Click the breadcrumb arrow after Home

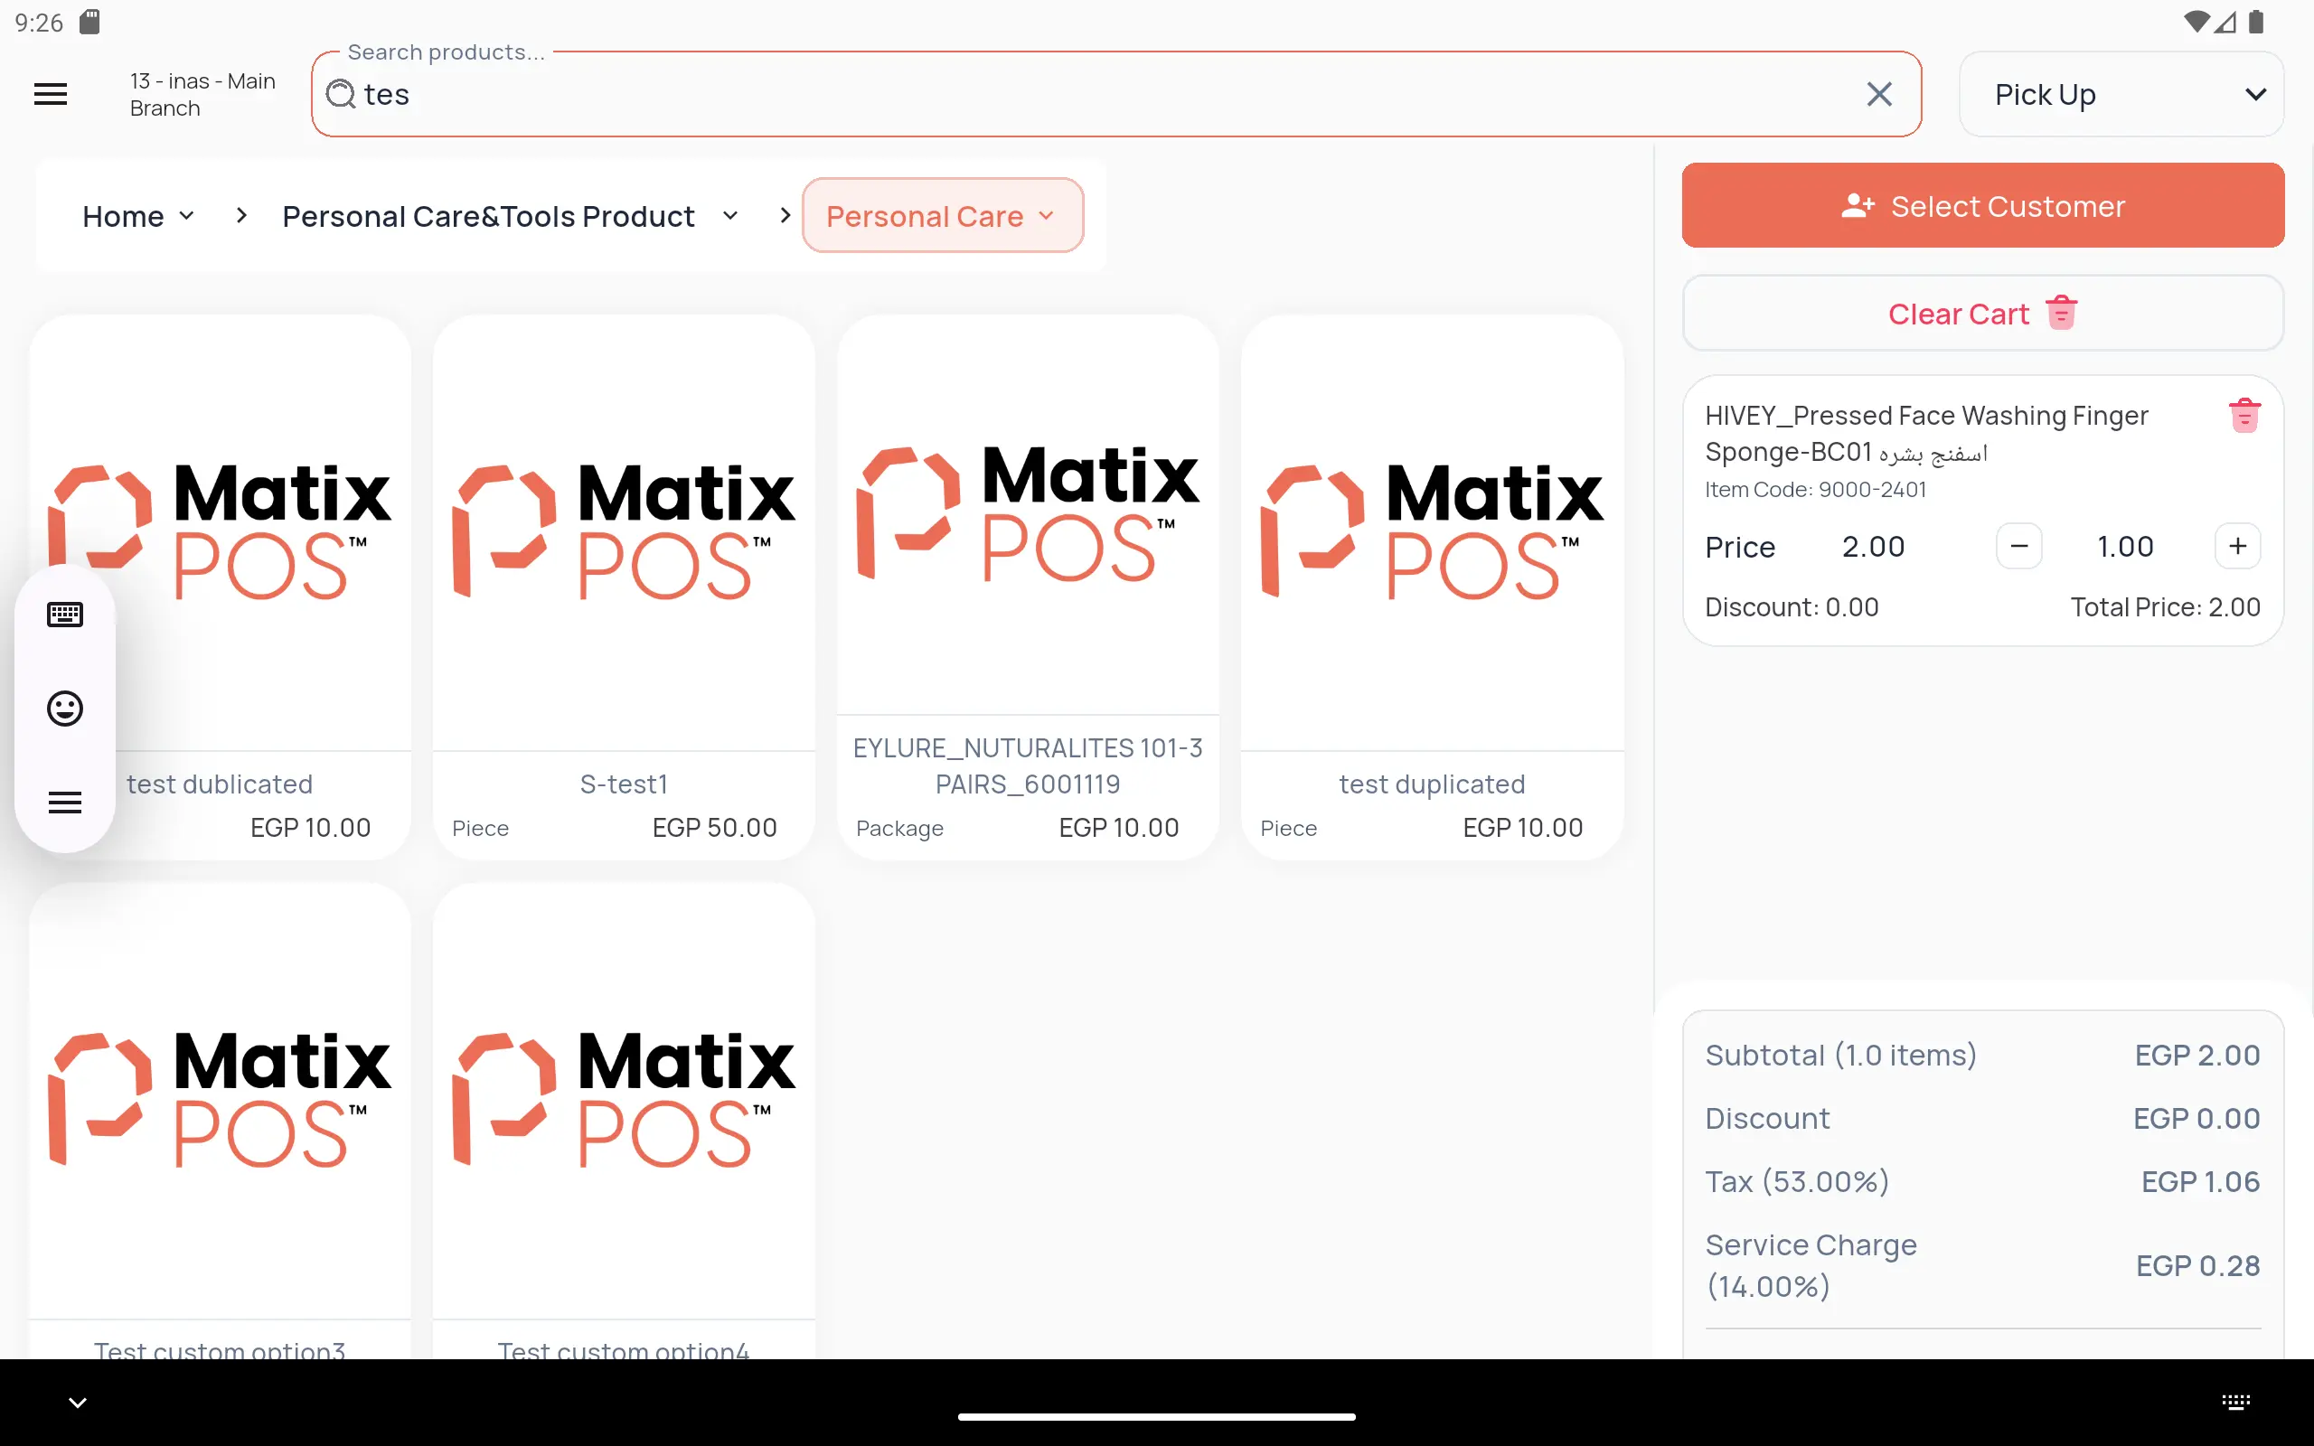pos(241,216)
